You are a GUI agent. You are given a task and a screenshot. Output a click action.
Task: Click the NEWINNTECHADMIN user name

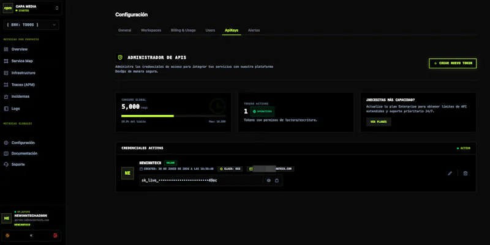(x=31, y=216)
